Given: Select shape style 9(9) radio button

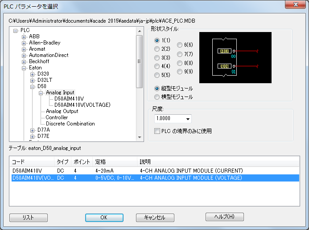Looking at the screenshot, I should (x=180, y=72).
